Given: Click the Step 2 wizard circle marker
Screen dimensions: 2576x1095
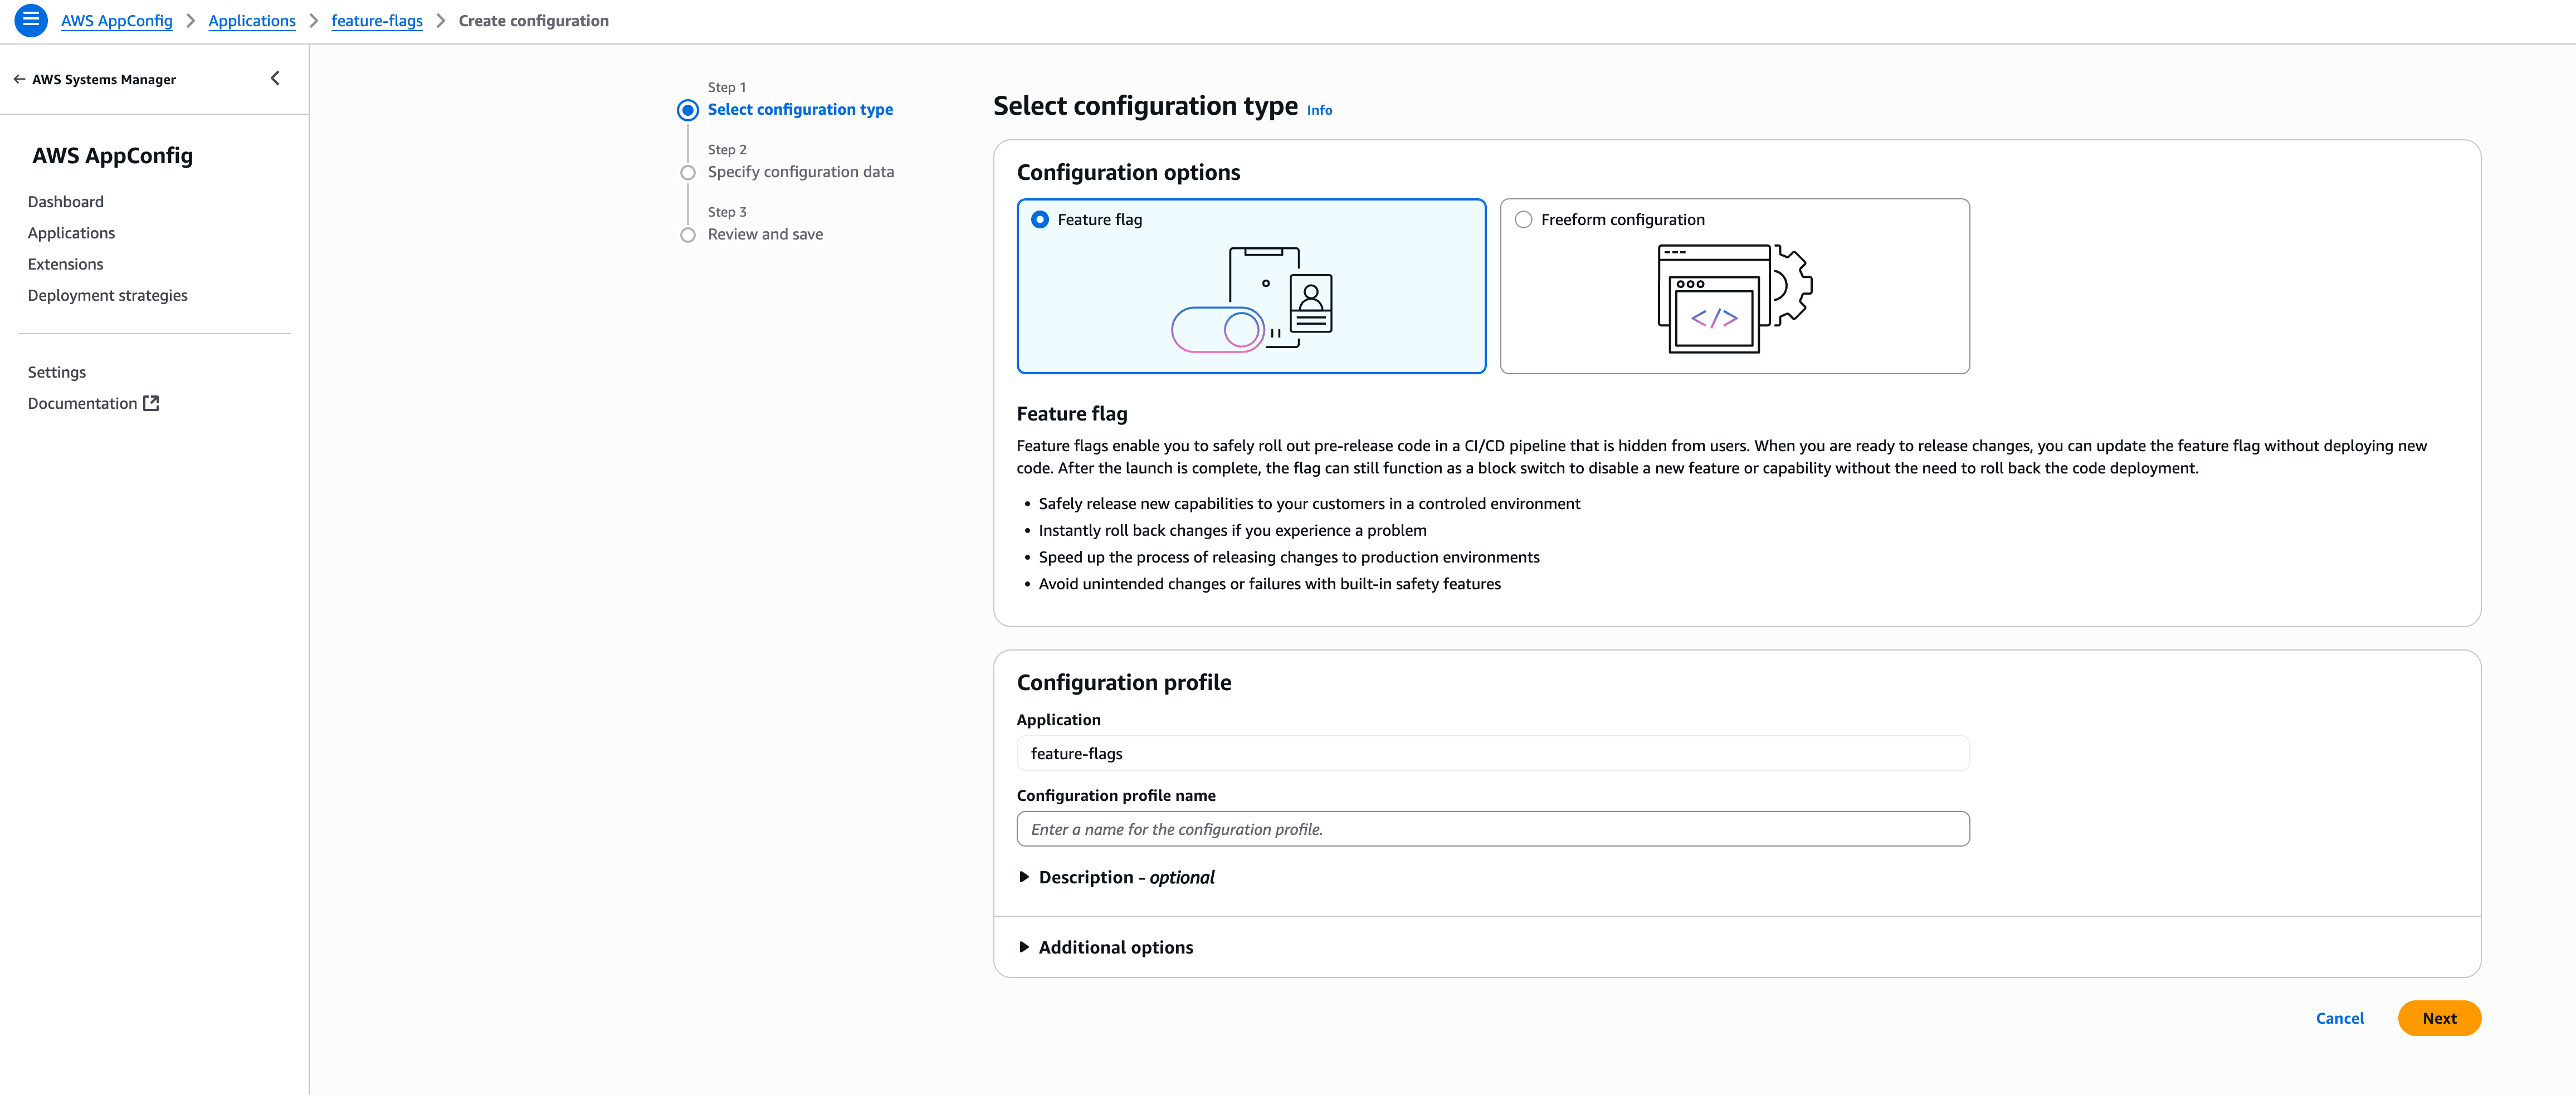Looking at the screenshot, I should coord(688,172).
